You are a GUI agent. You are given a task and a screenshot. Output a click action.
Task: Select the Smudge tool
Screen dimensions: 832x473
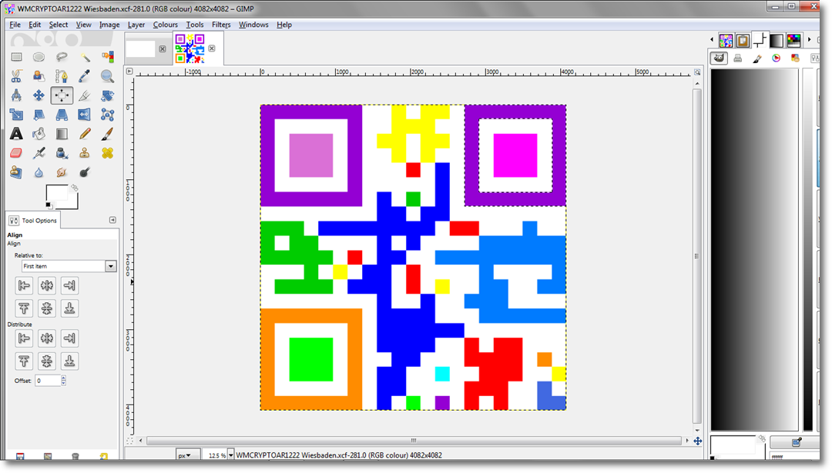click(62, 172)
